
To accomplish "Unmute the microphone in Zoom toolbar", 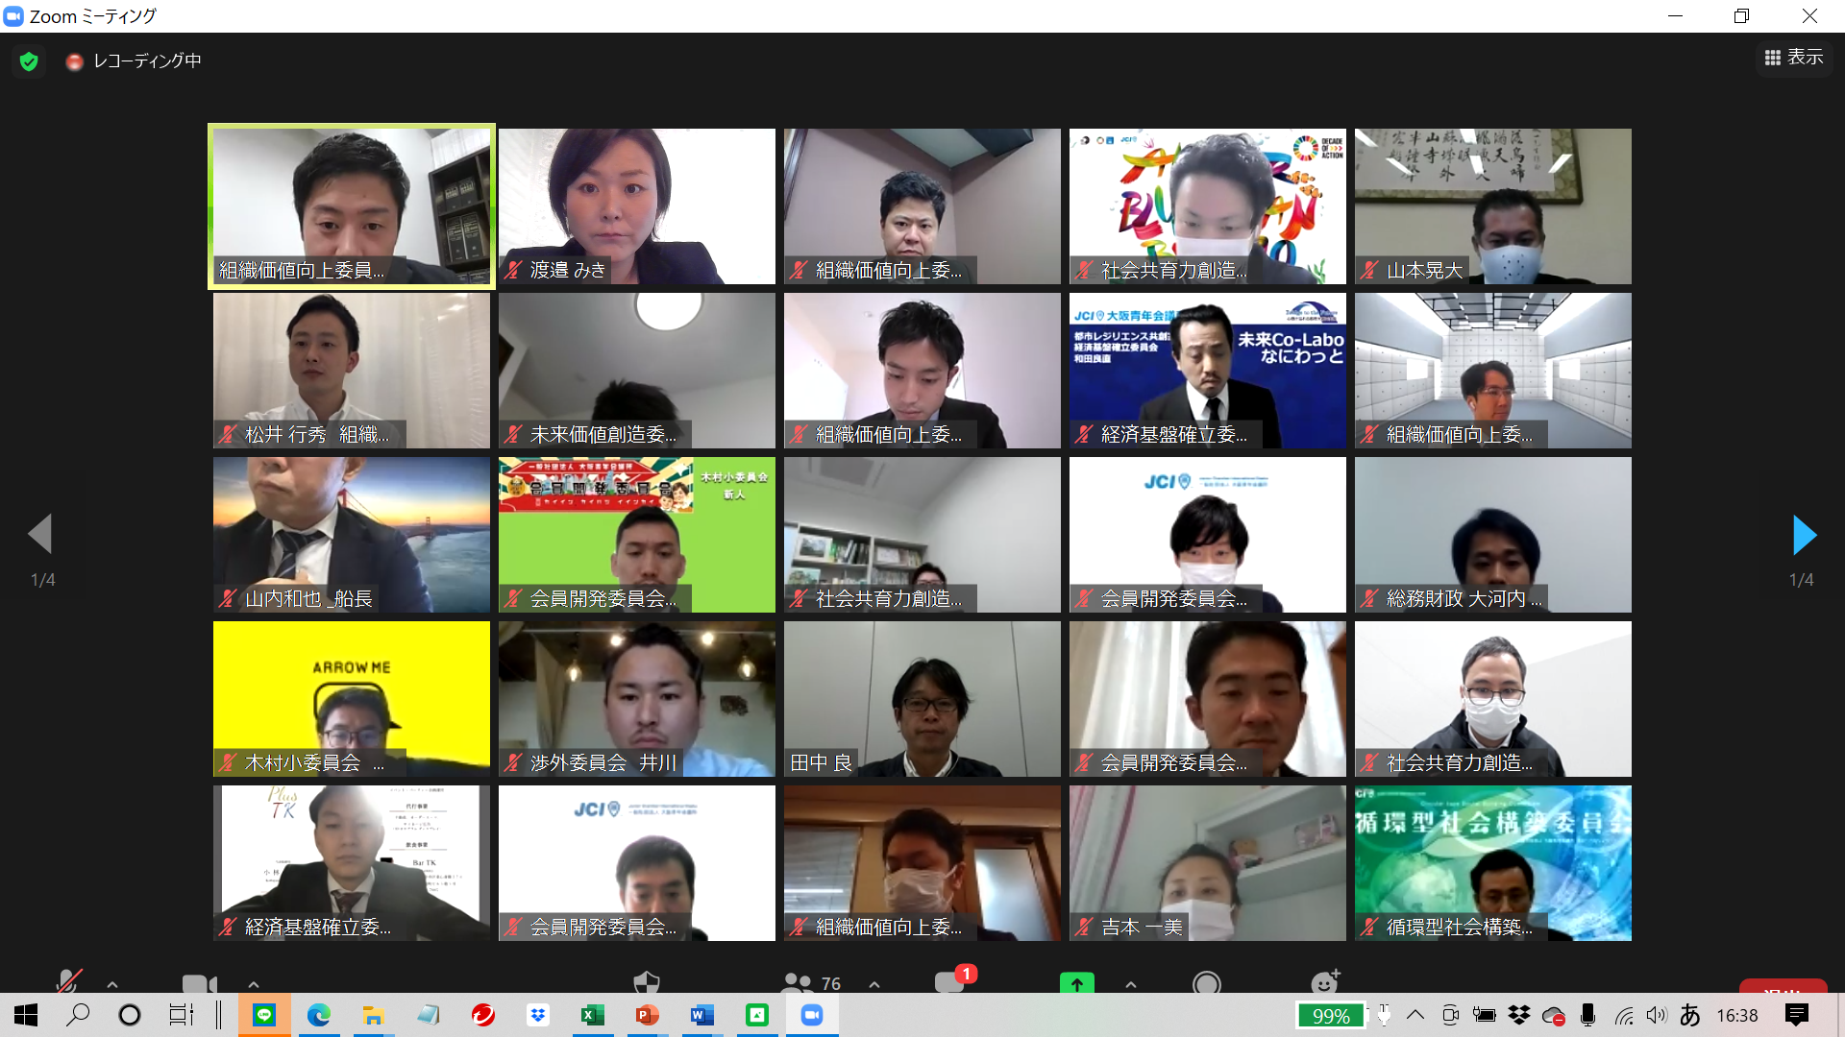I will tap(67, 982).
